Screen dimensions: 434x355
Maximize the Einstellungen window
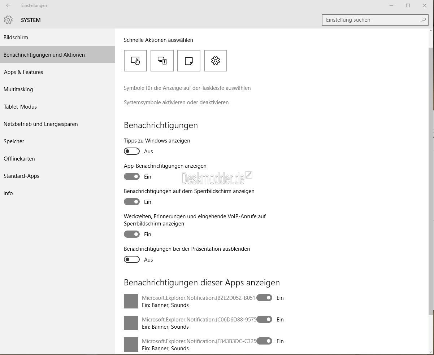click(x=408, y=5)
